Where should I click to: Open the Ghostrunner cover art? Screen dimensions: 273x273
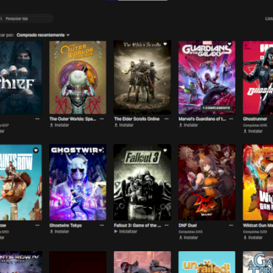(258, 77)
